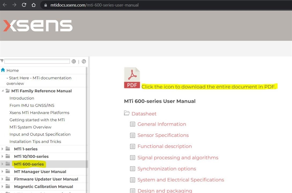Go to the browser home icon
This screenshot has height=193, width=292.
[34, 5]
